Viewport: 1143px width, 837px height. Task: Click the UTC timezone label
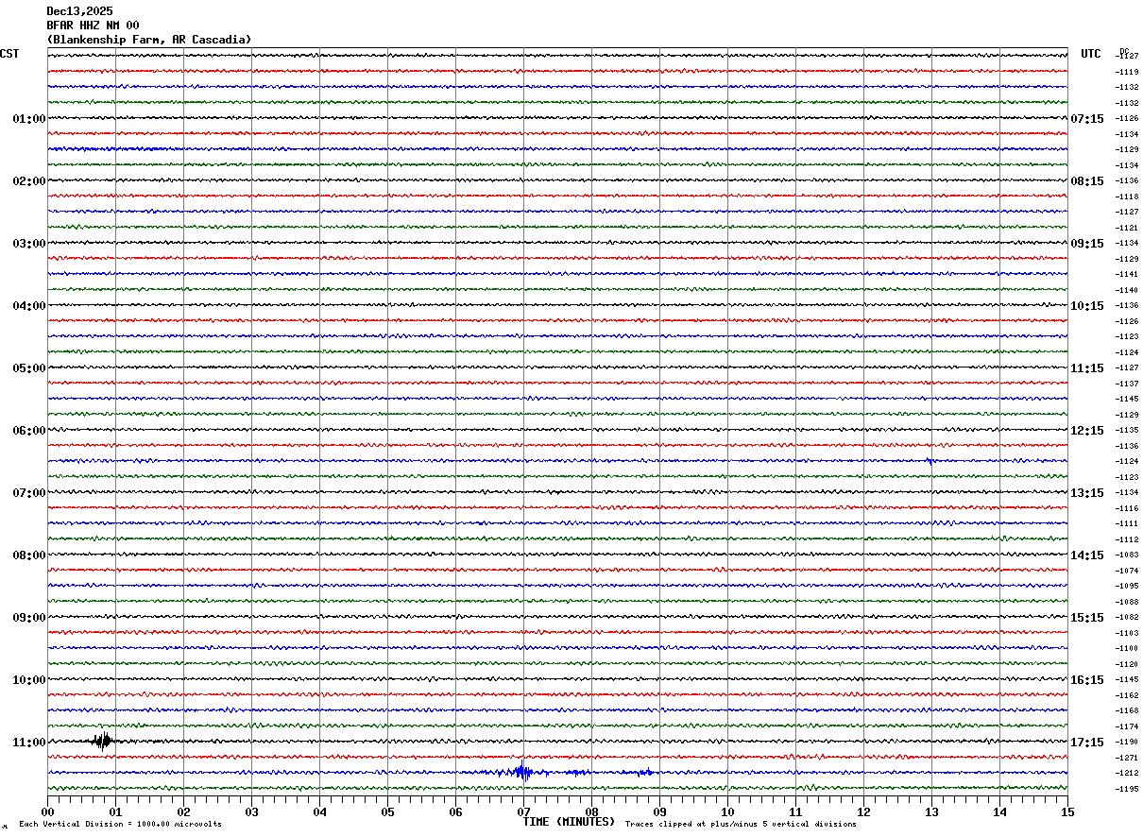(x=1091, y=54)
